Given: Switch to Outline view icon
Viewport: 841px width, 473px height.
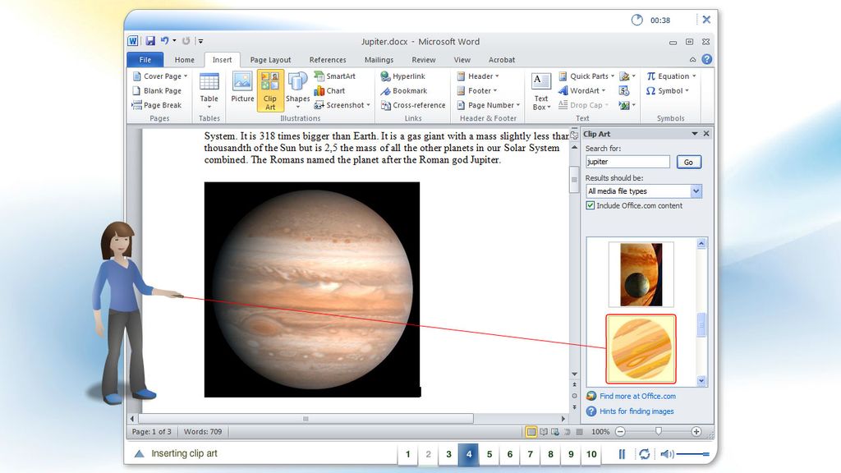Looking at the screenshot, I should click(568, 432).
